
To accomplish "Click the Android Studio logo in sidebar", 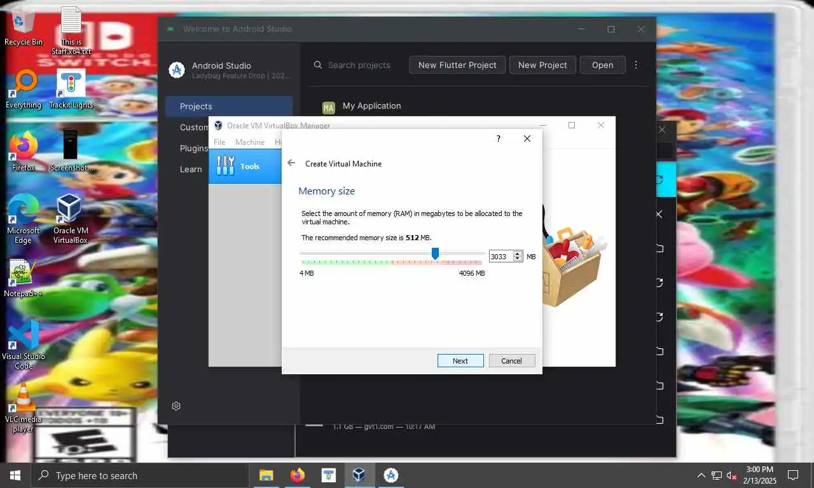I will 177,70.
